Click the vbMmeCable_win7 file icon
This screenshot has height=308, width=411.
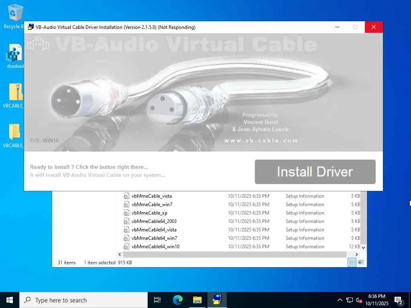coord(126,204)
